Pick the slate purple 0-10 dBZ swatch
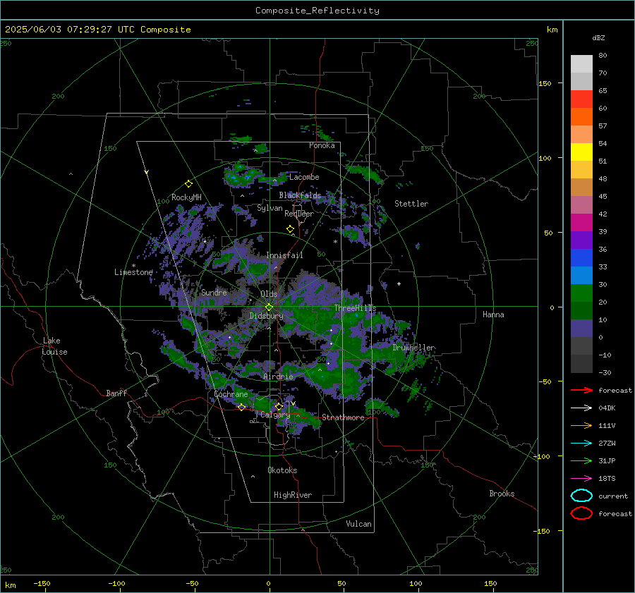Image resolution: width=635 pixels, height=593 pixels. point(581,328)
